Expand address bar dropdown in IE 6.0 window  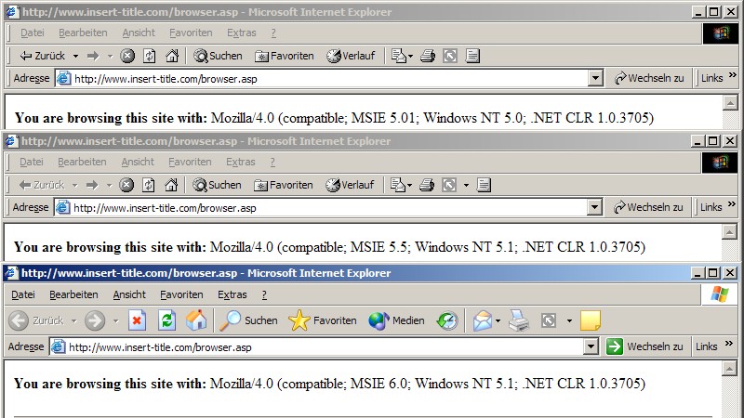point(591,346)
